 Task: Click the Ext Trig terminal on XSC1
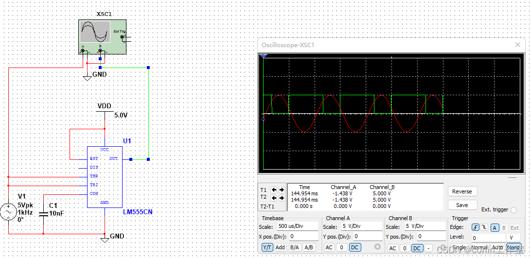(x=122, y=37)
